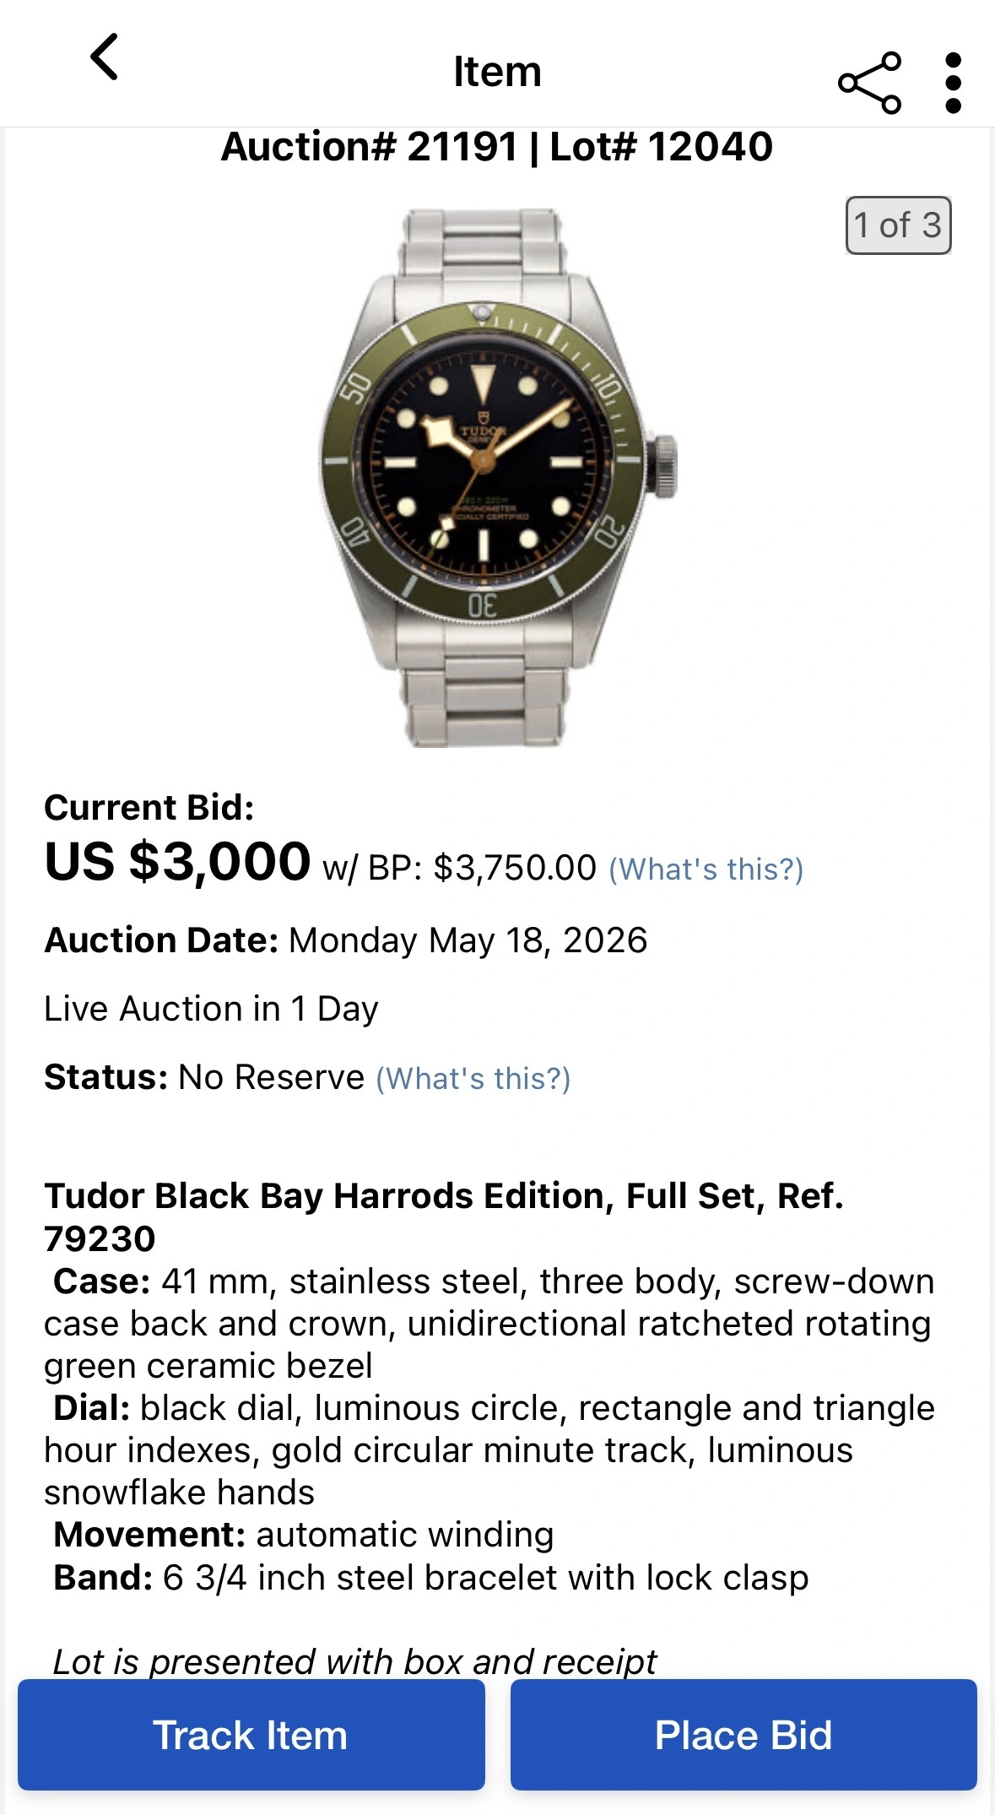This screenshot has height=1815, width=995.
Task: Tap the Live Auction in 1 Day text
Action: tap(211, 1009)
